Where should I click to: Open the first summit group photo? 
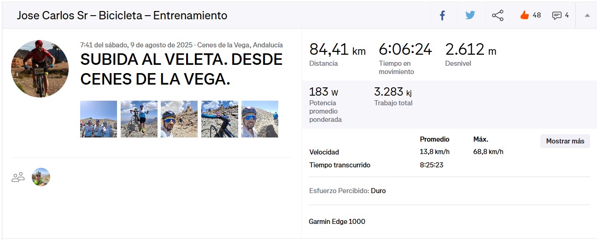pyautogui.click(x=99, y=119)
